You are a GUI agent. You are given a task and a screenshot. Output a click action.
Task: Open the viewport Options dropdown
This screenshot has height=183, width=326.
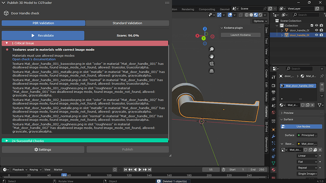[260, 21]
